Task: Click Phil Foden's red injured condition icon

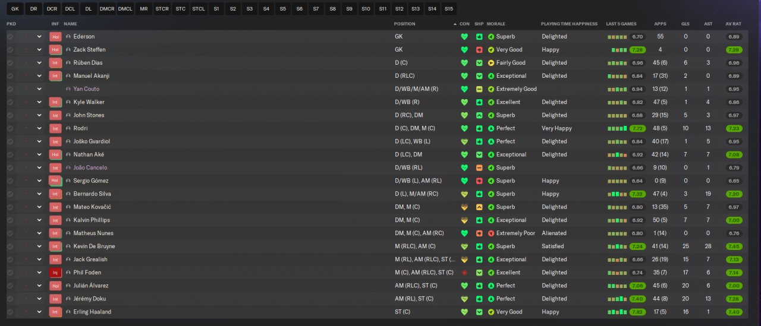Action: 464,273
